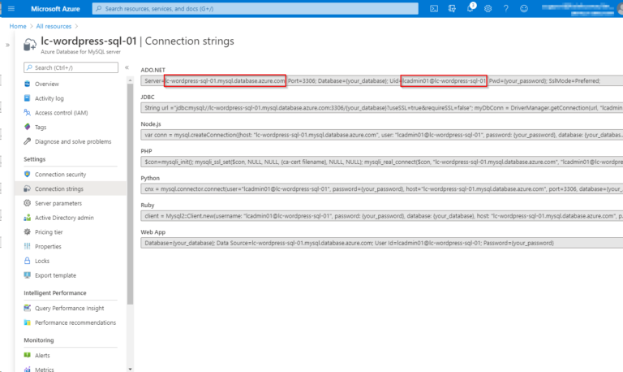Click the Active Directory admin icon
Image resolution: width=623 pixels, height=372 pixels.
pyautogui.click(x=27, y=218)
